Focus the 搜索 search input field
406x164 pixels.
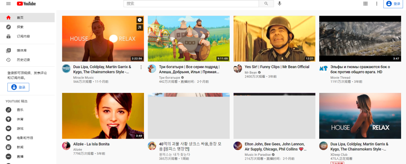pos(191,4)
